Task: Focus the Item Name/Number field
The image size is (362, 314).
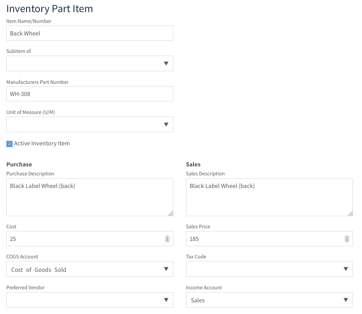Action: (90, 34)
